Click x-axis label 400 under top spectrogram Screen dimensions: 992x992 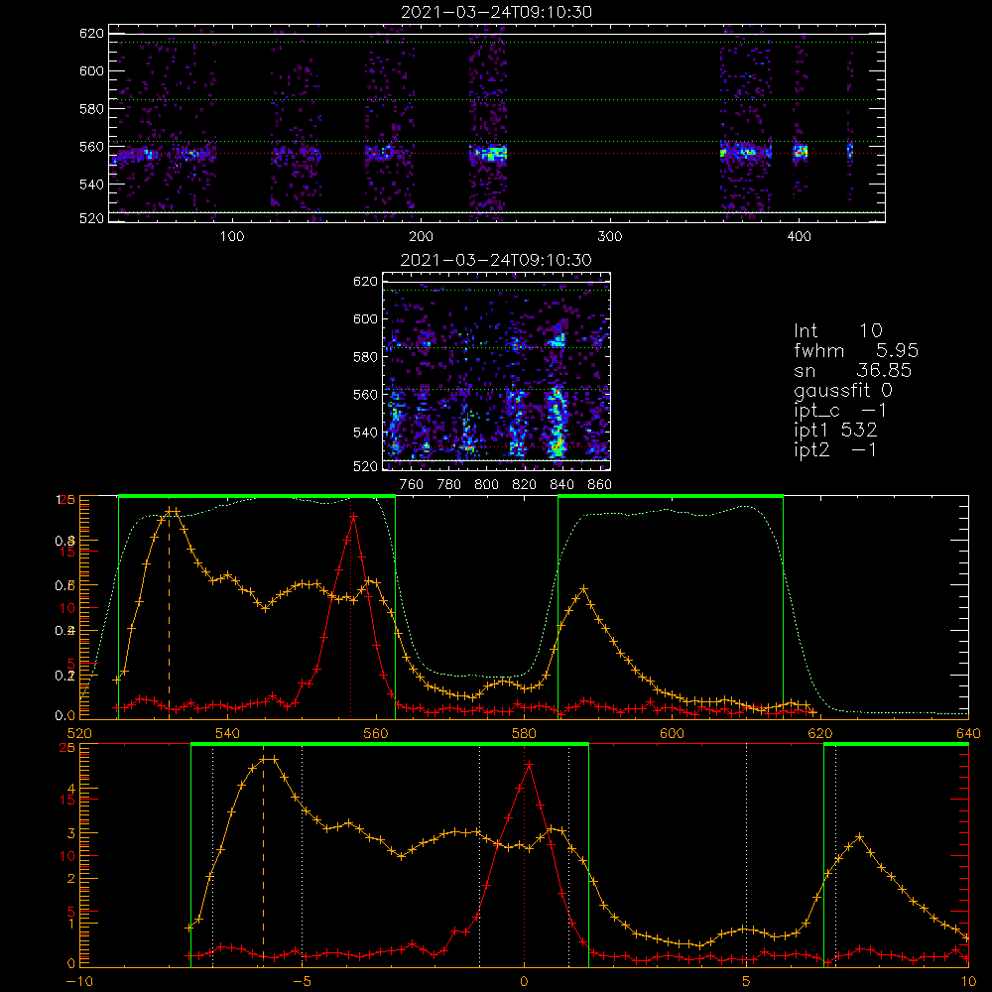point(799,237)
